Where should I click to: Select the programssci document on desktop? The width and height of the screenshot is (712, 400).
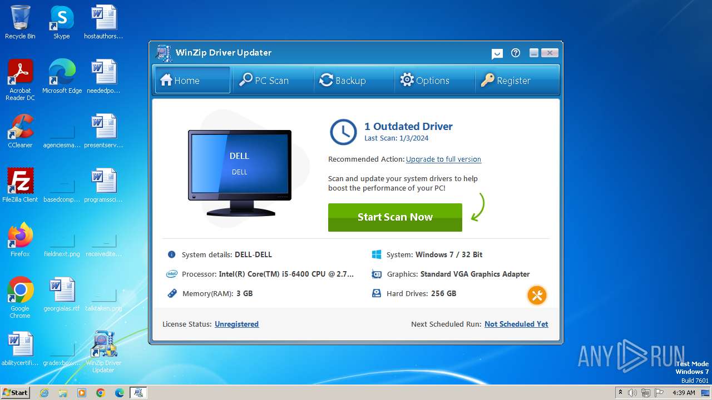coord(103,186)
